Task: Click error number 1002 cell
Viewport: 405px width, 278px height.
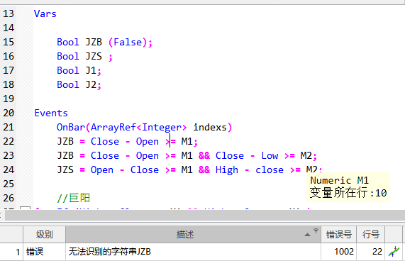Action: (344, 251)
